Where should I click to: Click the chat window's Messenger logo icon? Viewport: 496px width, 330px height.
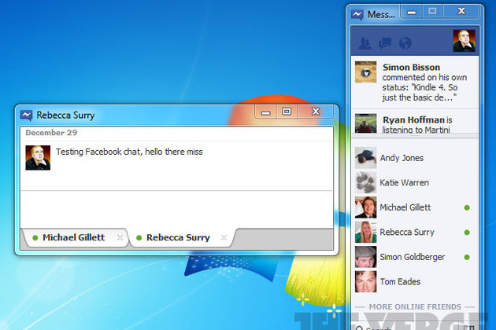[26, 115]
